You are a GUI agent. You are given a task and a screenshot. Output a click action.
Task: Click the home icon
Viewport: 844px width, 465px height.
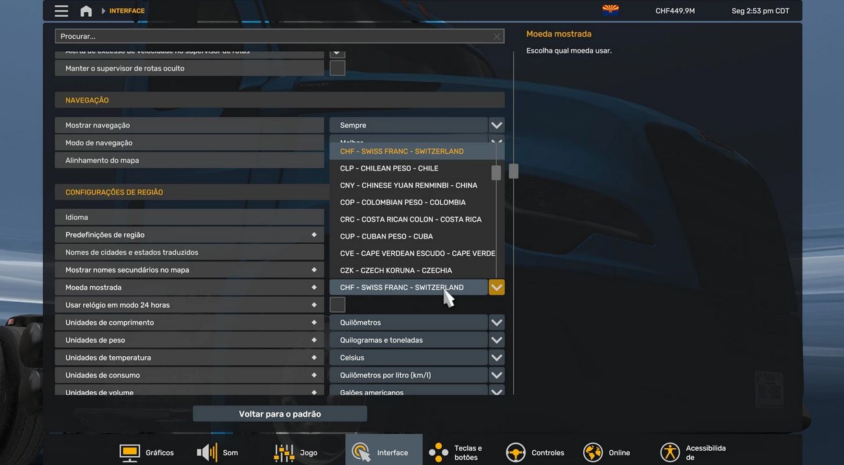(x=86, y=11)
